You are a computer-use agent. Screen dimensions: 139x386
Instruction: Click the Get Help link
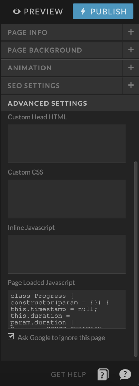69,374
